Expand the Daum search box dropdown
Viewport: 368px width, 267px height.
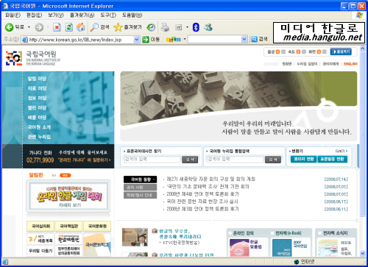(x=244, y=39)
